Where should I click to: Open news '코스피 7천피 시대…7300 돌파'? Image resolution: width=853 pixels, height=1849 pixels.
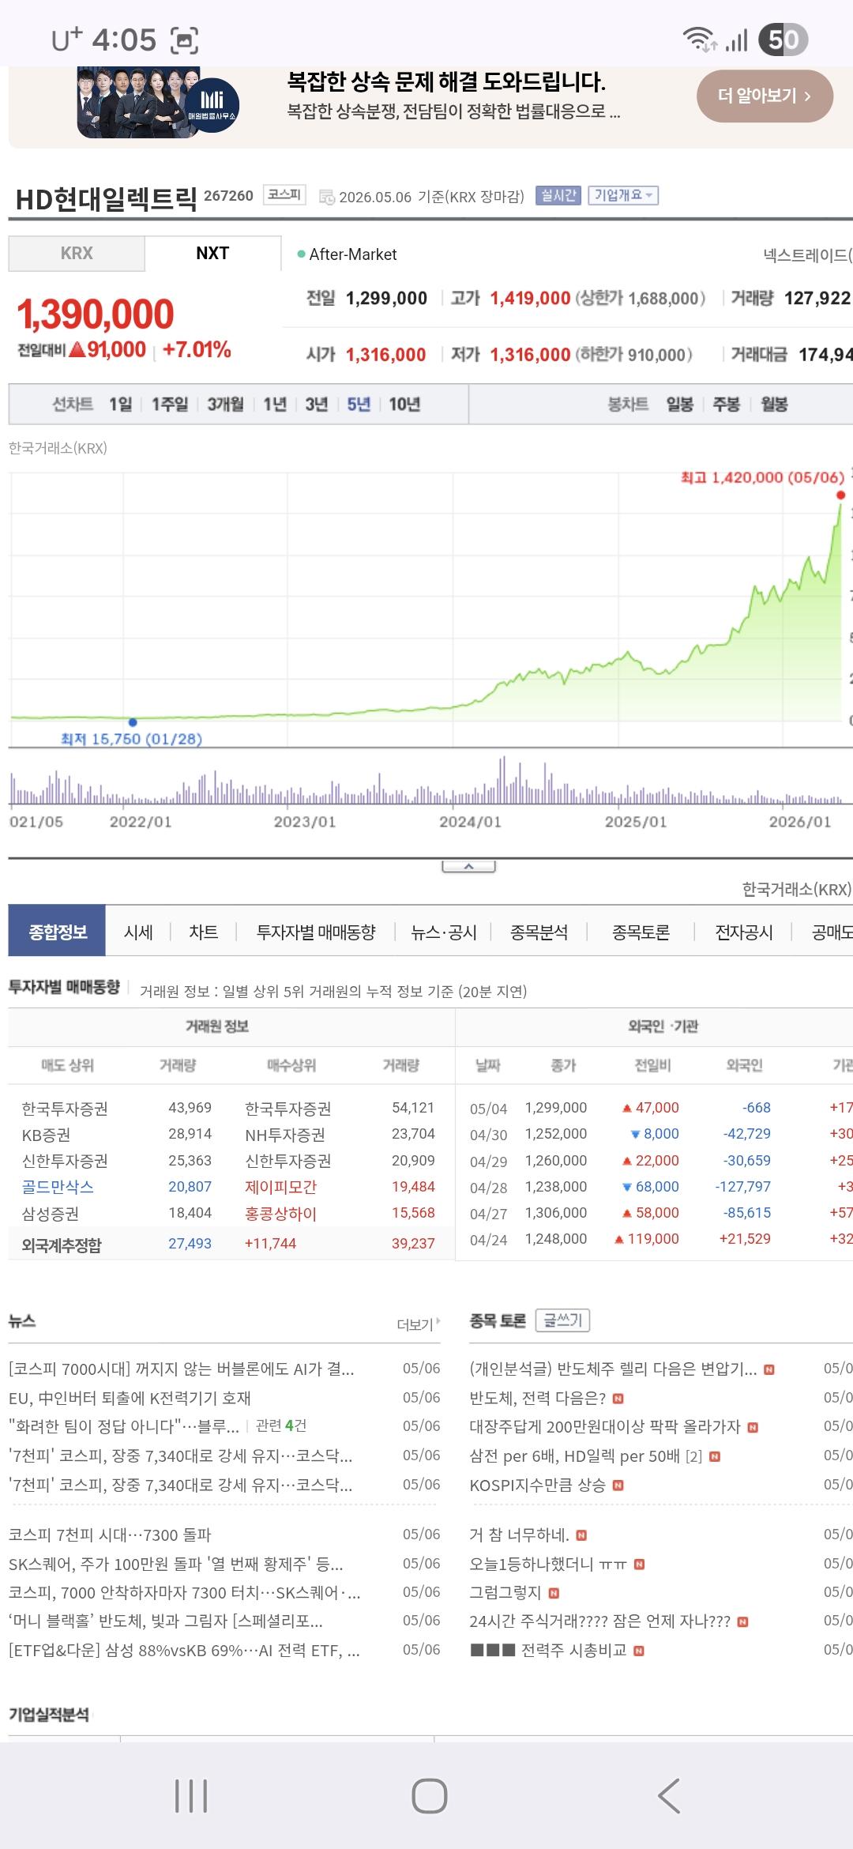(110, 1535)
